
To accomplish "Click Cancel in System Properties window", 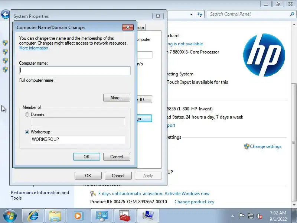I will click(x=118, y=175).
